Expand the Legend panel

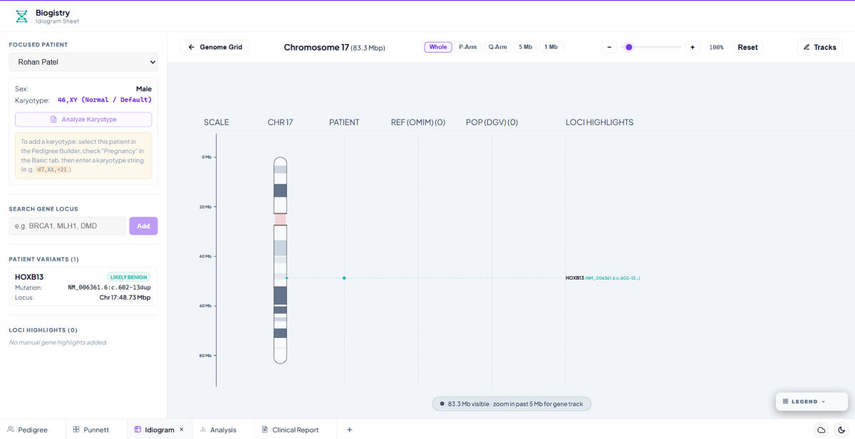click(x=812, y=401)
